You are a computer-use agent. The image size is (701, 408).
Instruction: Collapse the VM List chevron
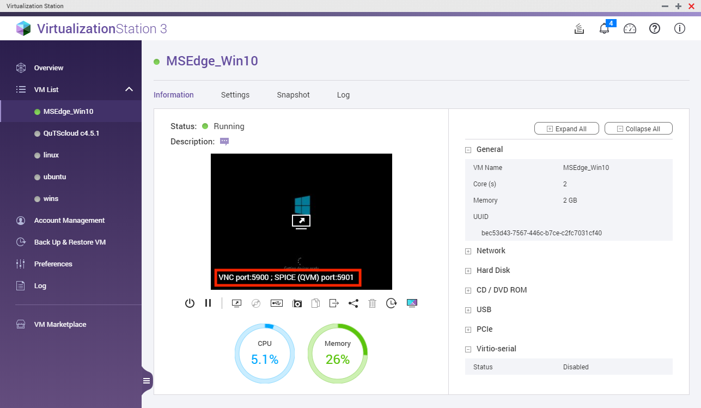129,89
